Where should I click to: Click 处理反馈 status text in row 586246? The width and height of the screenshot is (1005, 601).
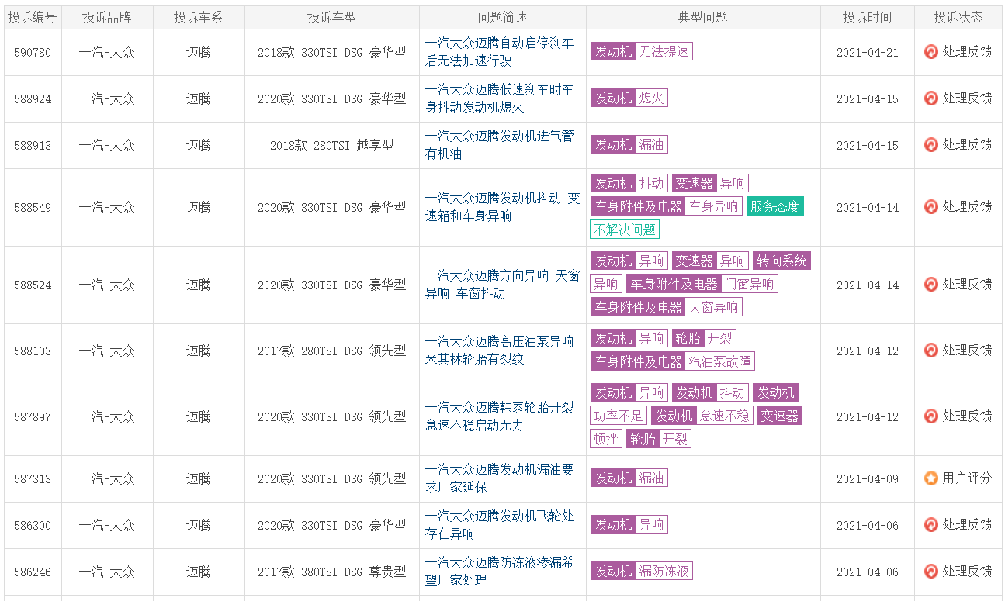pos(967,572)
